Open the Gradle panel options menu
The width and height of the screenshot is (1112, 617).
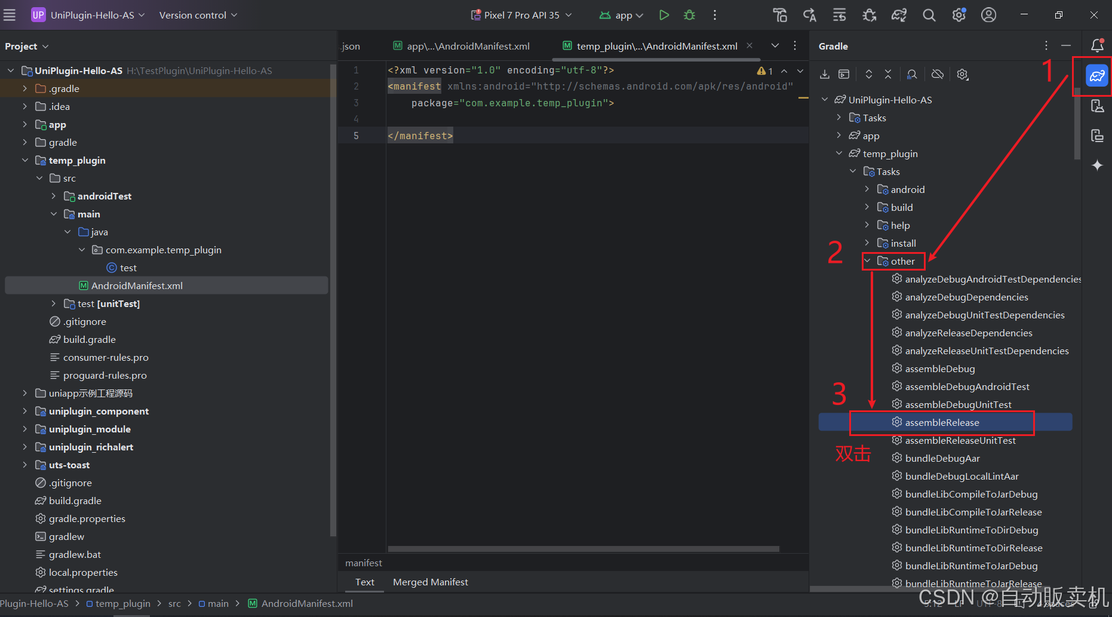click(1046, 46)
